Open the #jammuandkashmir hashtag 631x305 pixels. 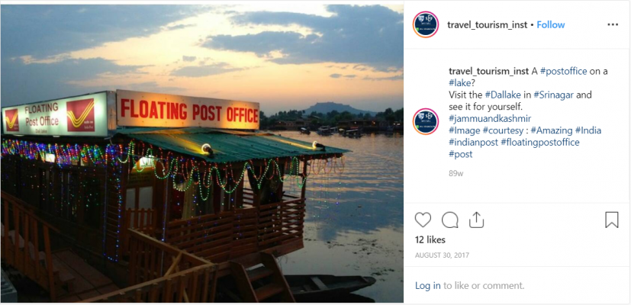(490, 119)
